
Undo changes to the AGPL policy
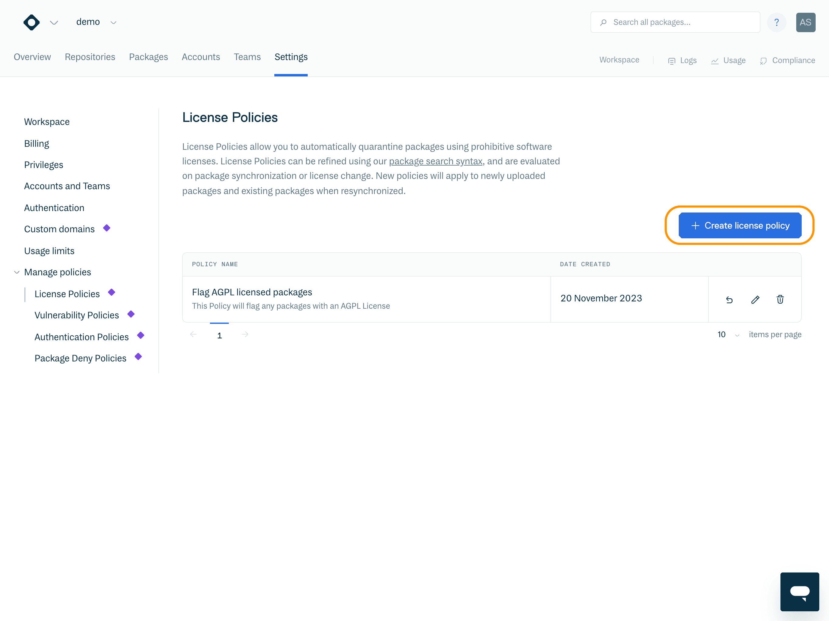(x=729, y=300)
